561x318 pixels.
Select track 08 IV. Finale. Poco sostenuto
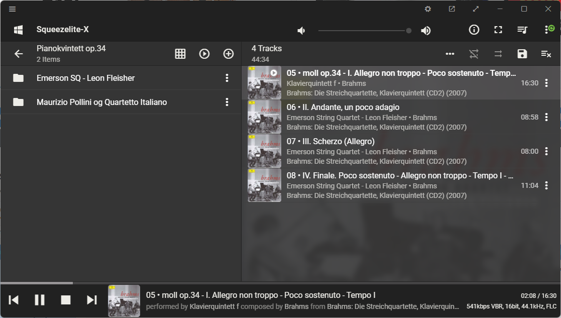[400, 176]
